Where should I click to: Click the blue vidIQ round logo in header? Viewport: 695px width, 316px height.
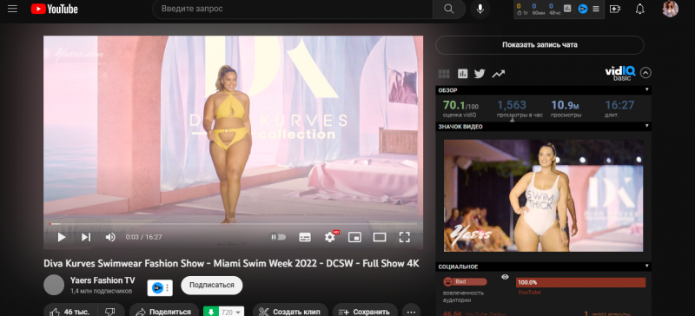(x=583, y=9)
